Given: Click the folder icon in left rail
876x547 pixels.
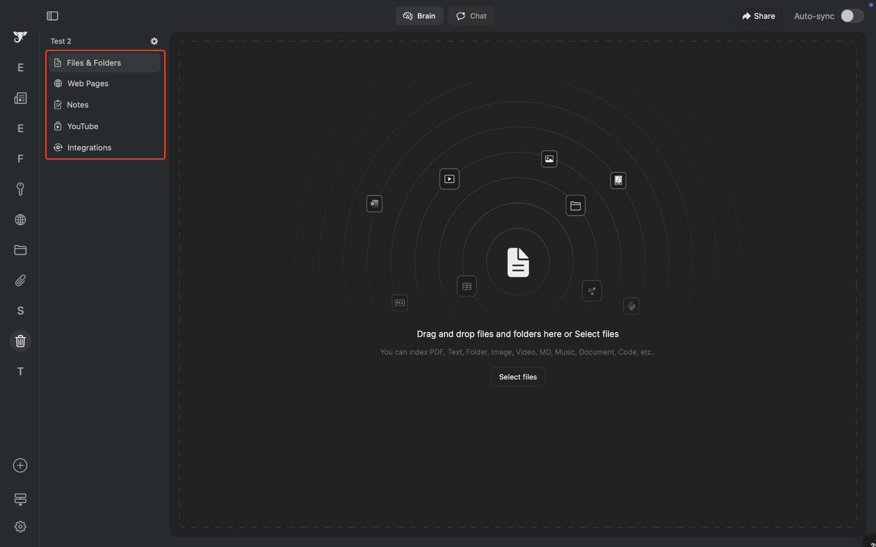Looking at the screenshot, I should [20, 250].
